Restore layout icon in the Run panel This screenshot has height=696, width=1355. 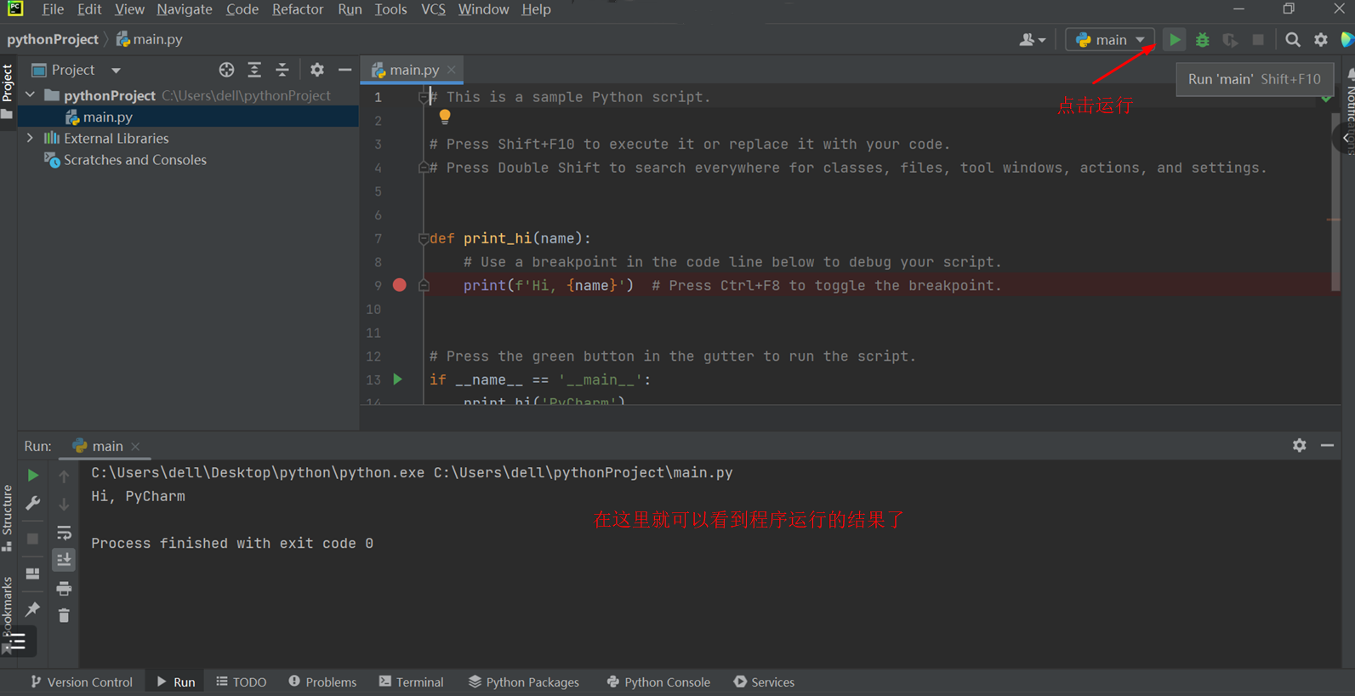(x=32, y=573)
